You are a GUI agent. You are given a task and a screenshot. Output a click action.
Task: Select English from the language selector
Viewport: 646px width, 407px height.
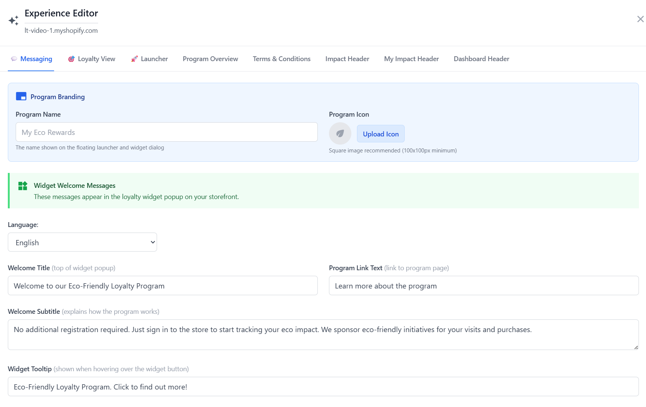(82, 242)
